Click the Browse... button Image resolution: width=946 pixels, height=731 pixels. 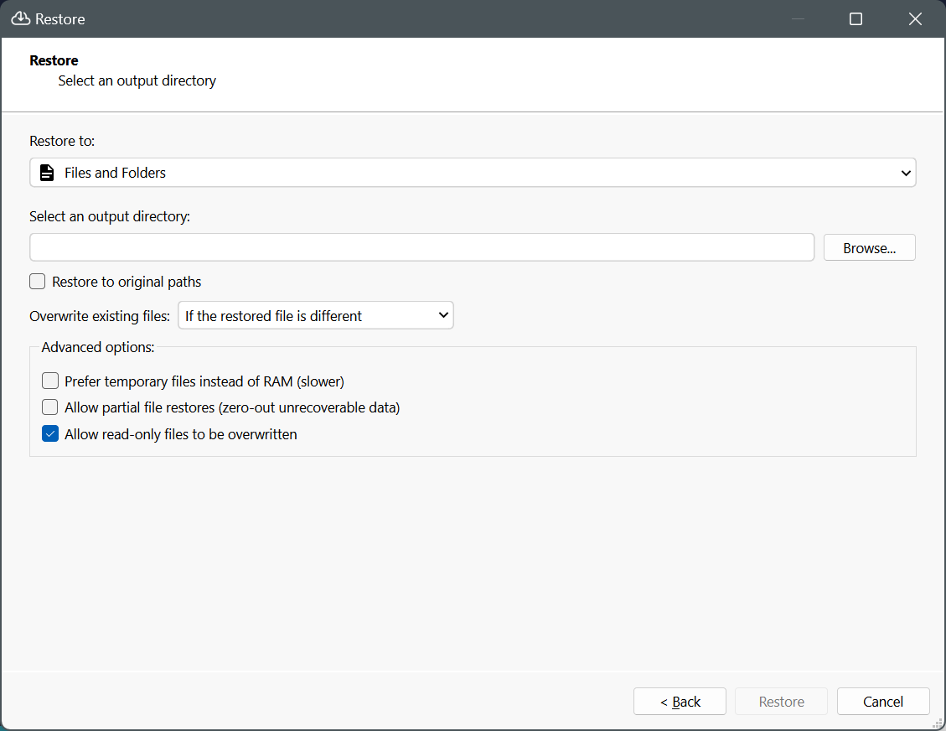(x=869, y=248)
